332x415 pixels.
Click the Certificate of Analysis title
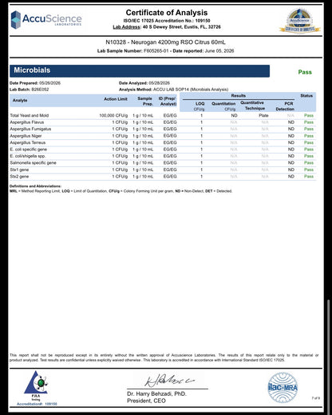167,13
